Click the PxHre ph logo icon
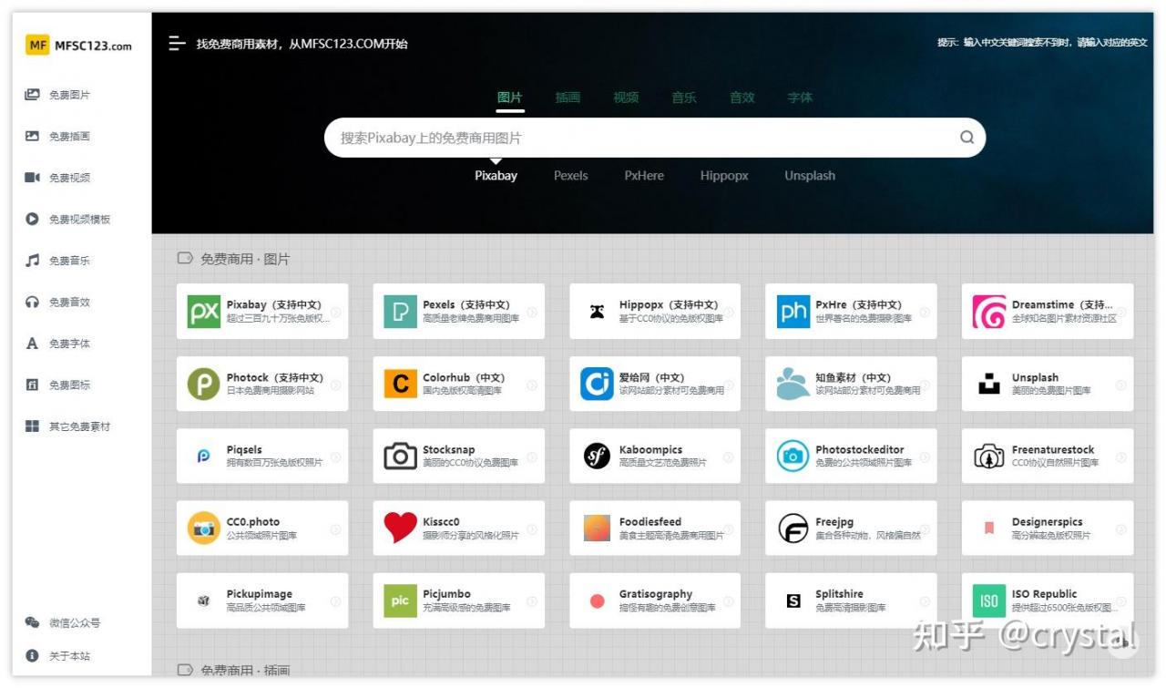 pos(793,312)
